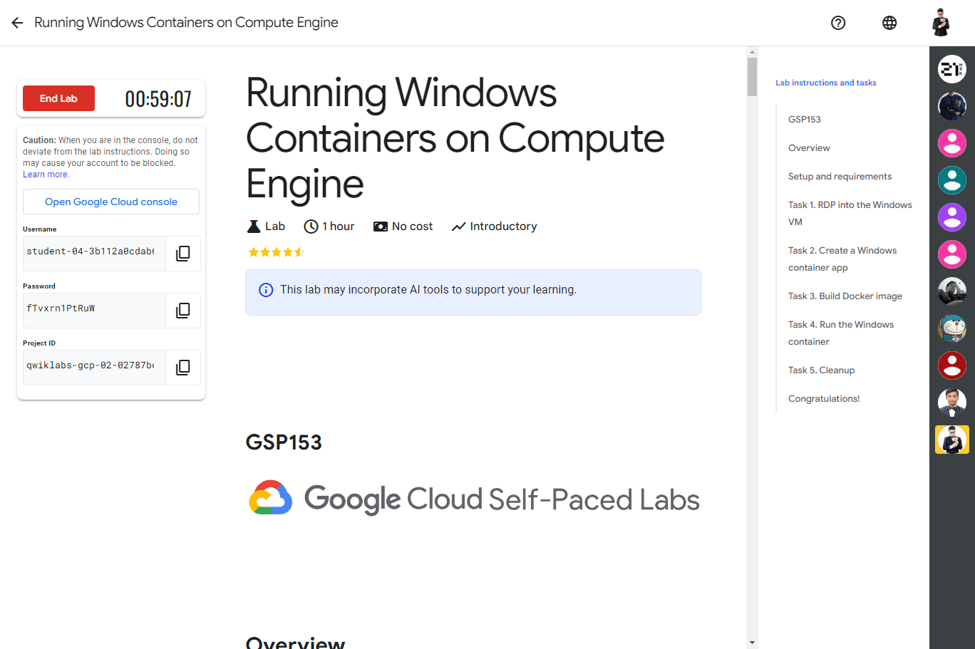Go to Task 3. Build Docker image
975x649 pixels.
tap(845, 296)
